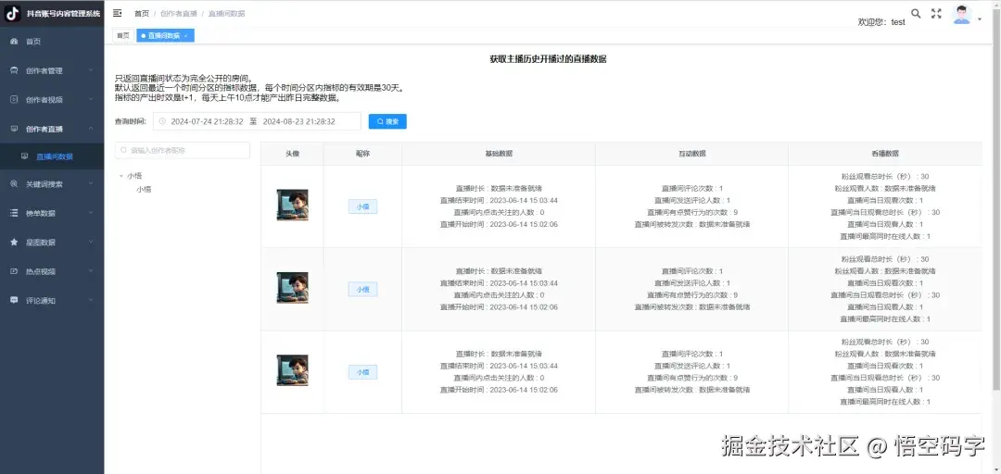Click the page title 获取主播历史开播过的直播数据
Screen dimensions: 1001x474
[x=549, y=58]
